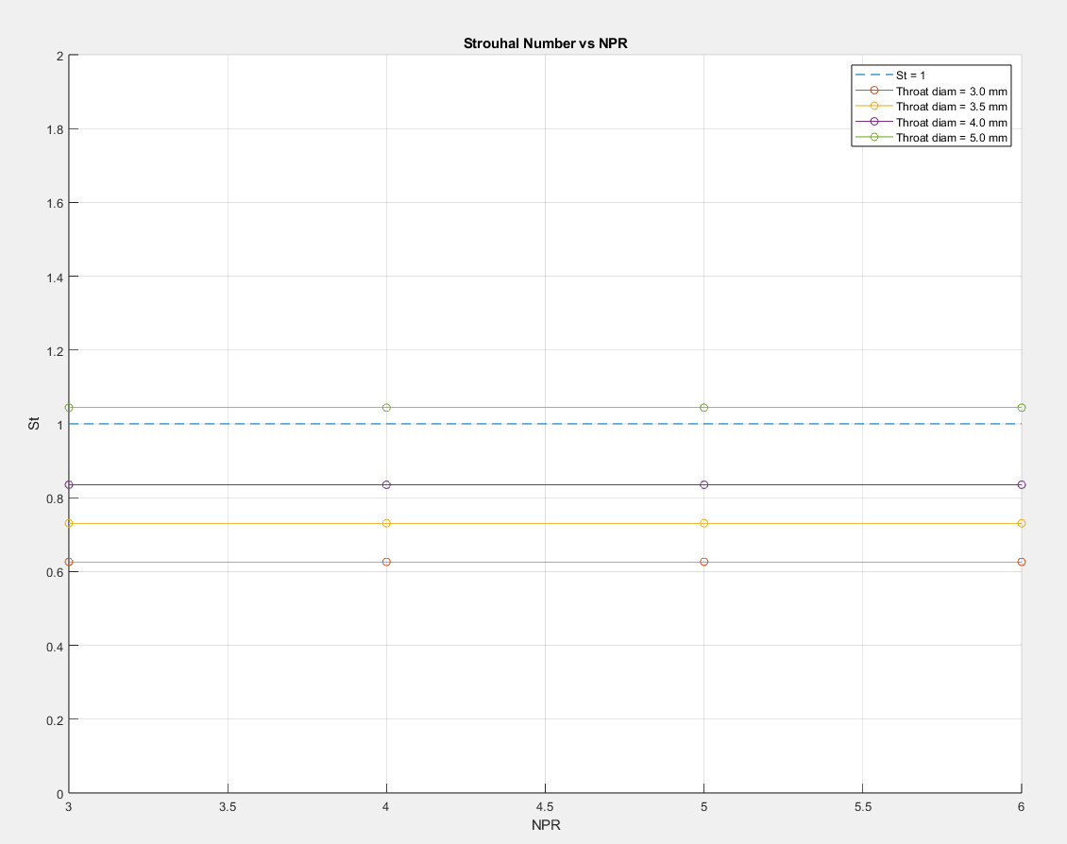The image size is (1067, 844).
Task: Click the dashed blue line sample in legend
Action: coord(873,75)
